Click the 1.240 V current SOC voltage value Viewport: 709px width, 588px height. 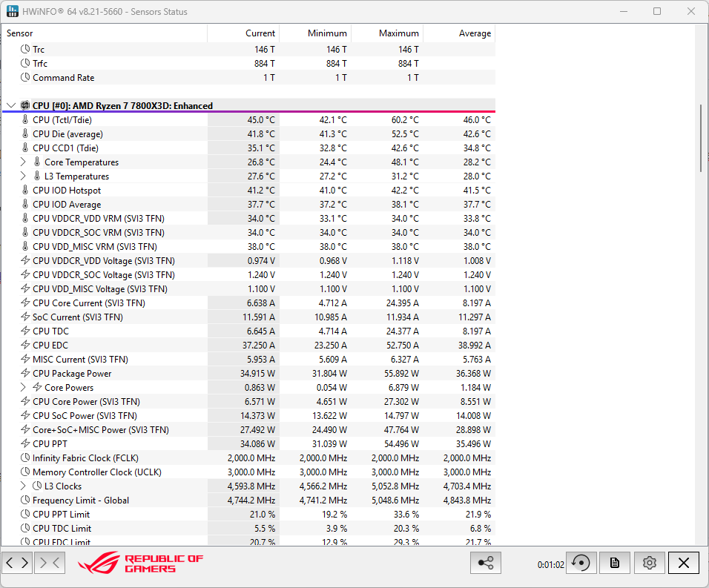261,275
